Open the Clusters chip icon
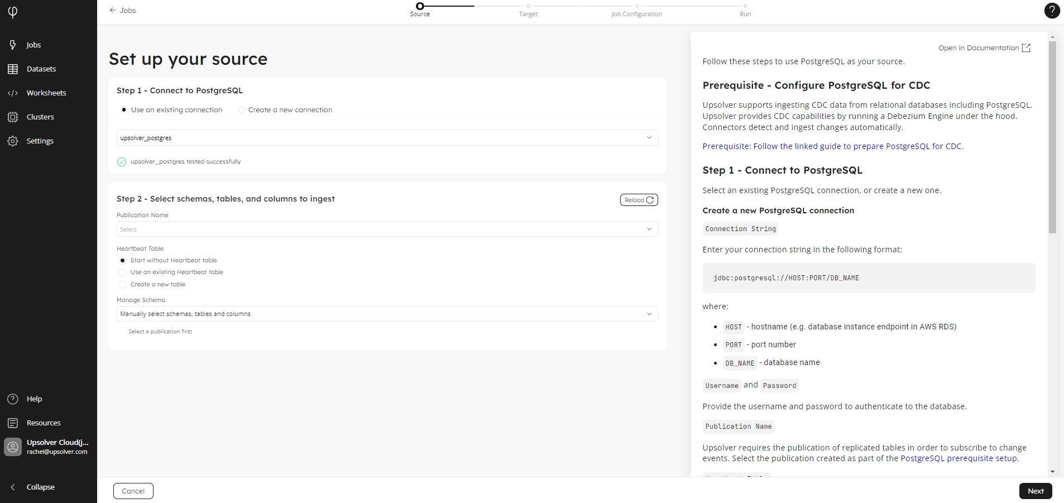The width and height of the screenshot is (1064, 503). 13,117
